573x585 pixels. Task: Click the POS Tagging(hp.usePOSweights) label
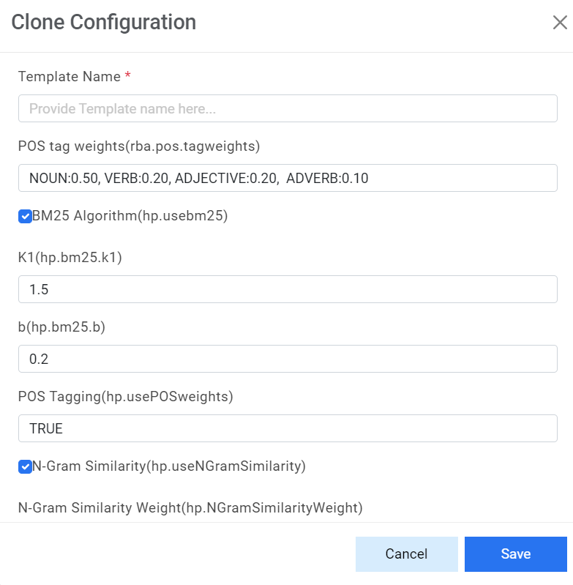pos(125,397)
